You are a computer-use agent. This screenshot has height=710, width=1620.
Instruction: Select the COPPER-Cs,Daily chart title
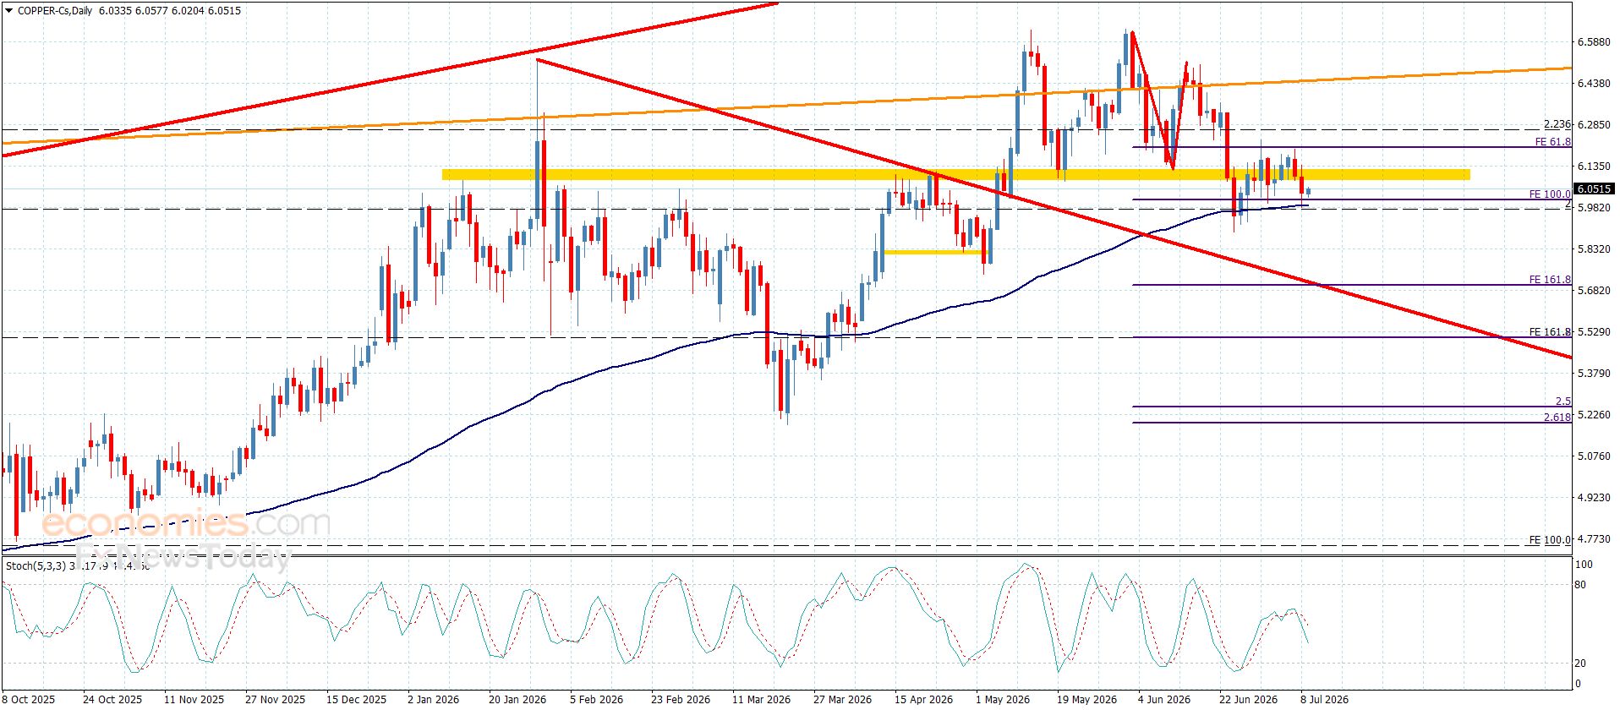tap(53, 11)
